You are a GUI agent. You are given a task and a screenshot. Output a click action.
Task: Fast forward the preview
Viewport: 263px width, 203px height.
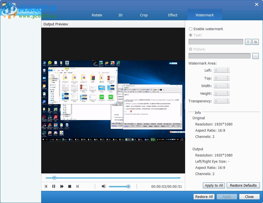click(x=62, y=186)
